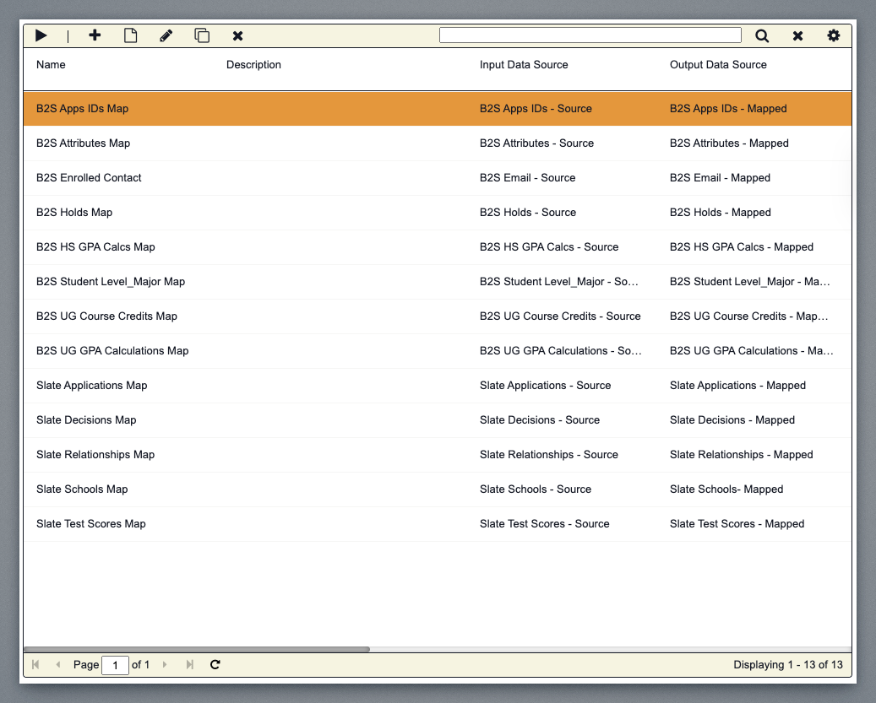Viewport: 876px width, 703px height.
Task: Open the gear settings icon
Action: point(834,35)
